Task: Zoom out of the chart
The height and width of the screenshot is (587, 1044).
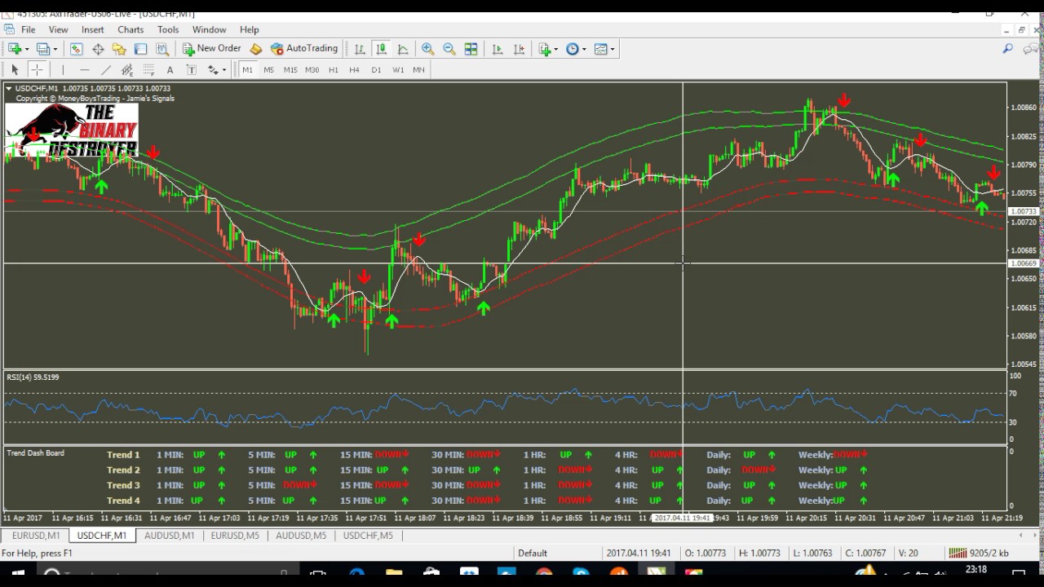Action: tap(449, 49)
